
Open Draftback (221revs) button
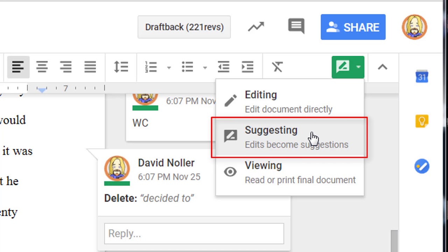pyautogui.click(x=184, y=27)
